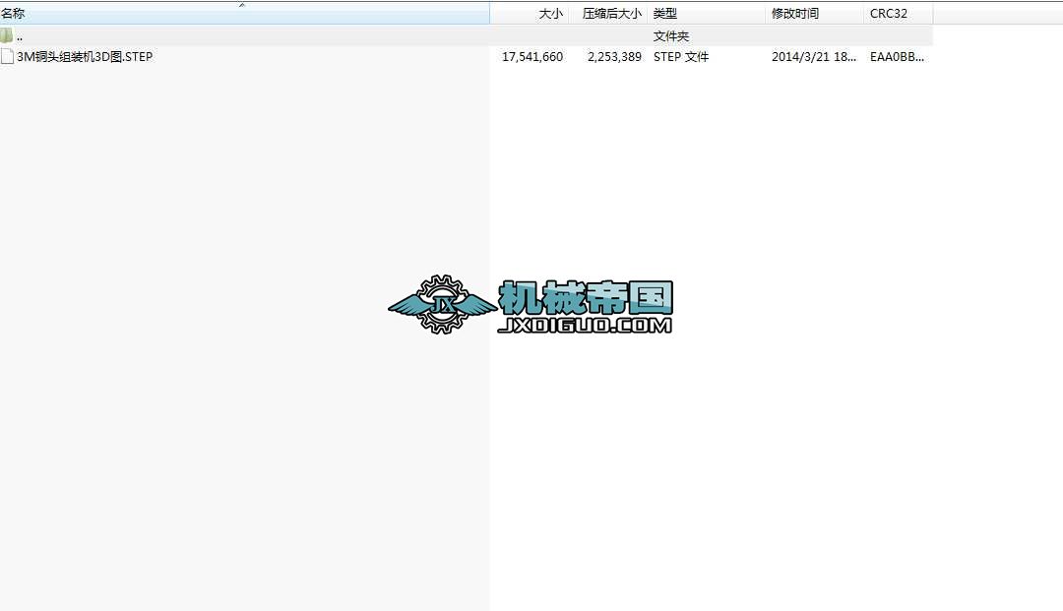The height and width of the screenshot is (611, 1063).
Task: Click the 'STEP 文件' type cell
Action: 681,57
